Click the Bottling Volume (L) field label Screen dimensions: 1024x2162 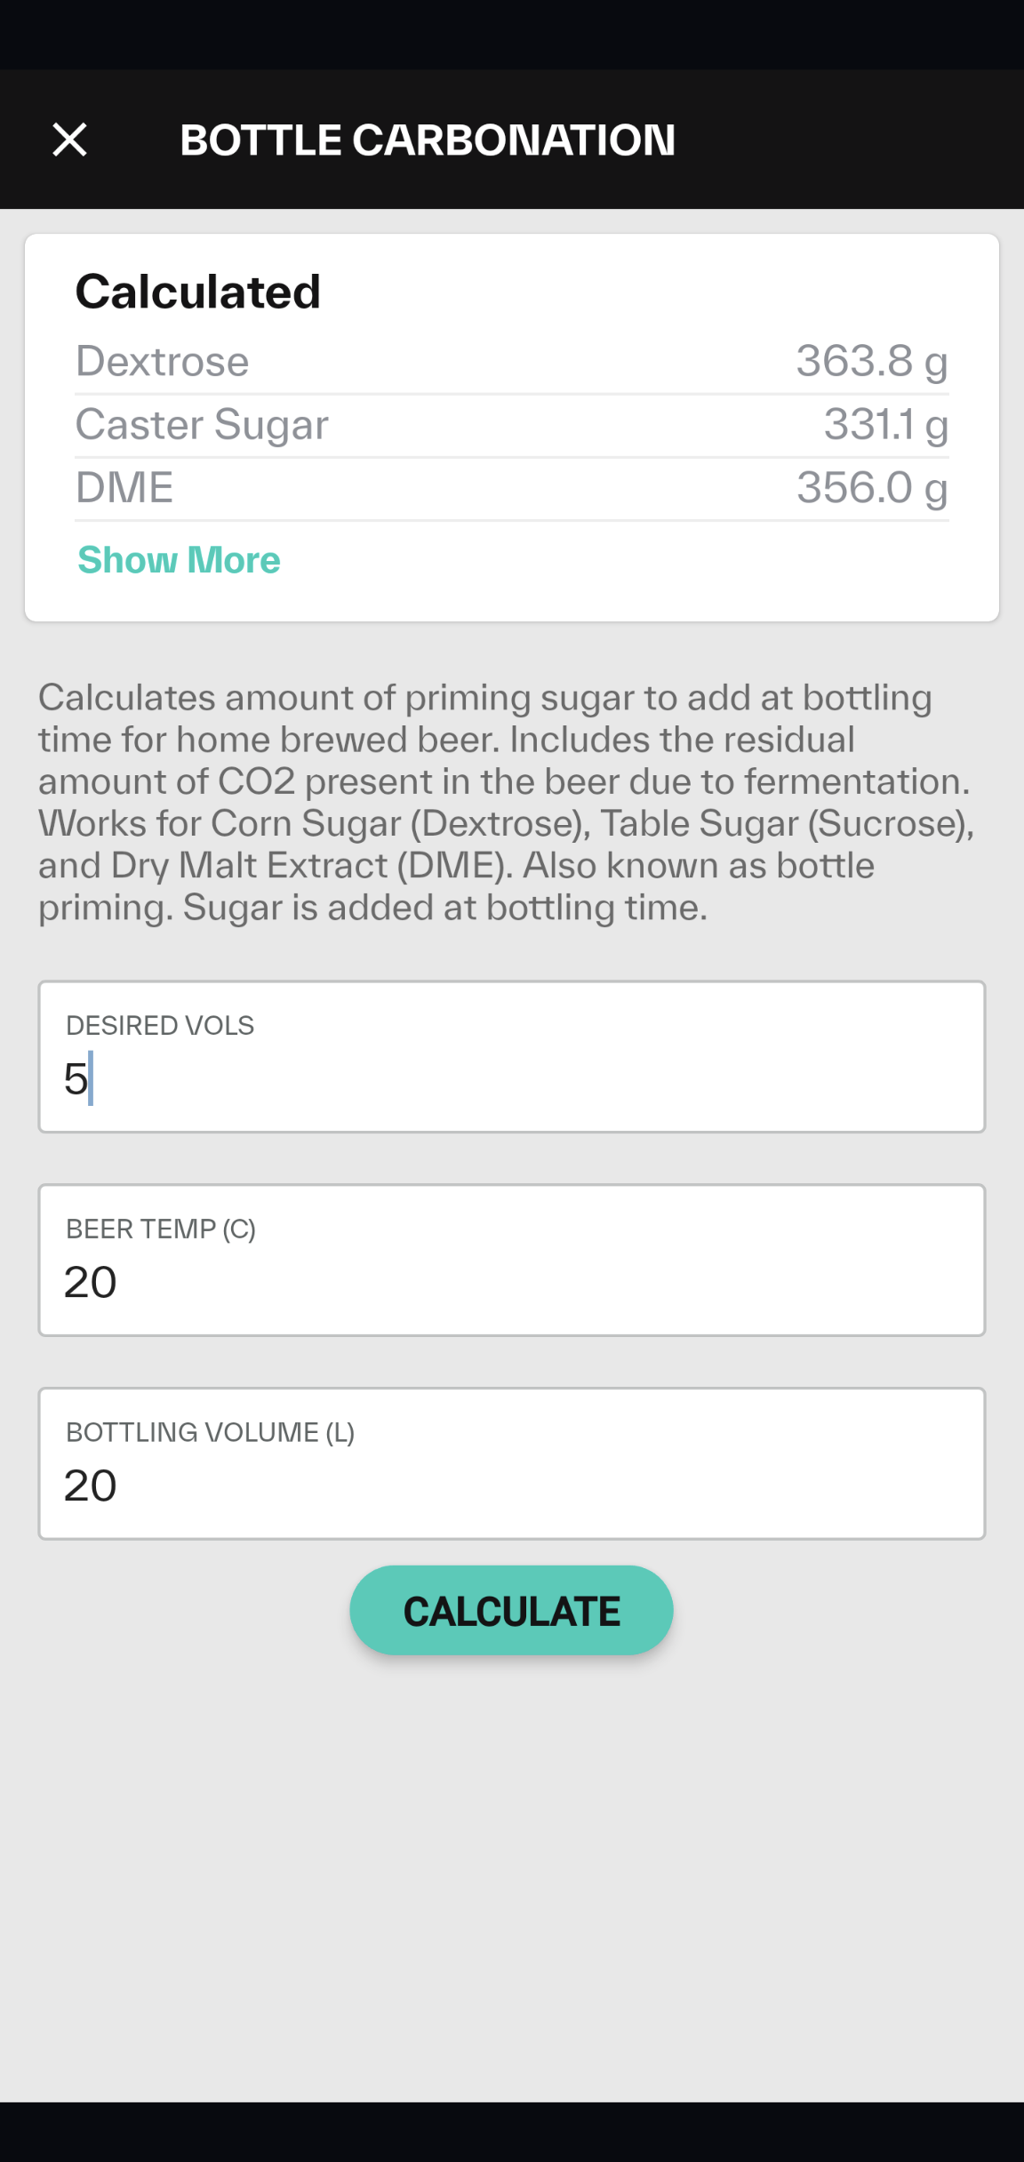(210, 1433)
